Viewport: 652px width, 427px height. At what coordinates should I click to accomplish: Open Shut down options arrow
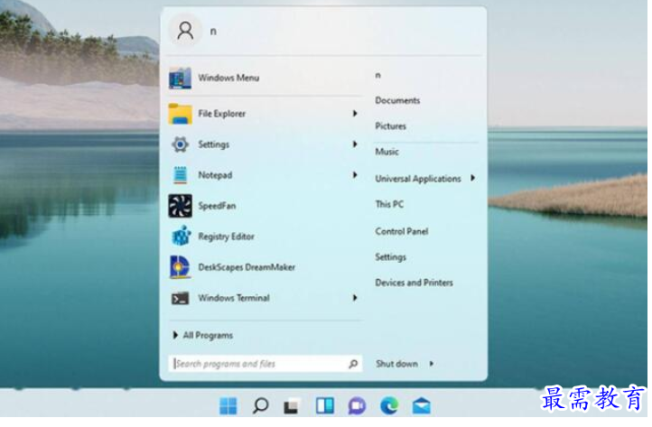point(432,364)
